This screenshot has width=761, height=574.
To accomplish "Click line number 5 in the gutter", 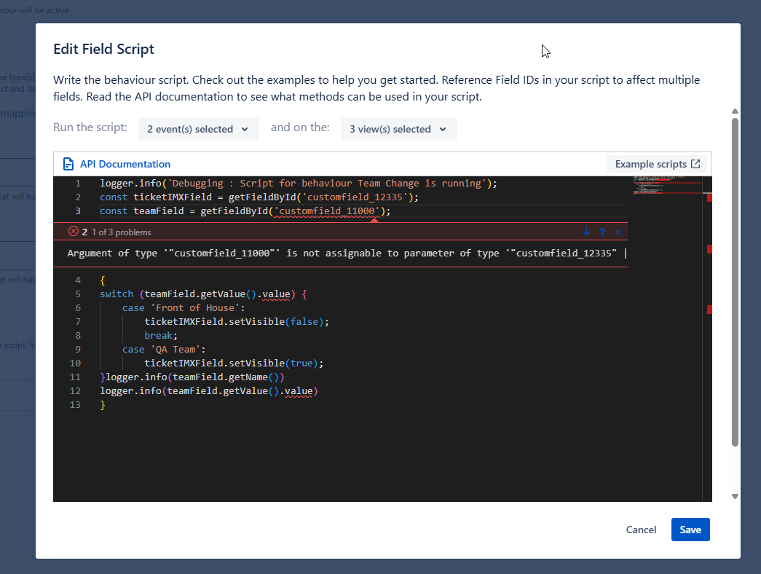I will [x=77, y=294].
